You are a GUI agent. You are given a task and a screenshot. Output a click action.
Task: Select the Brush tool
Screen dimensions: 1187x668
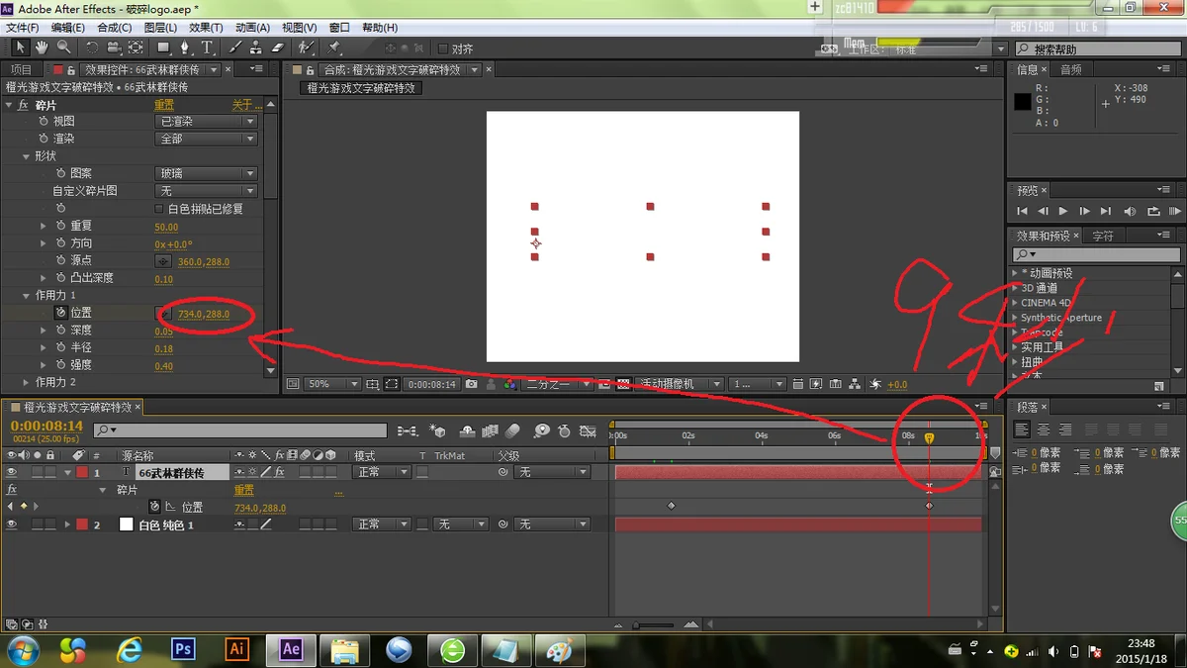235,48
